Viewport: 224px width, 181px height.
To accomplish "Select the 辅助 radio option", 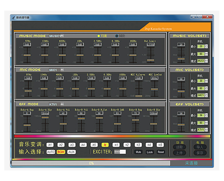I will [117, 36].
